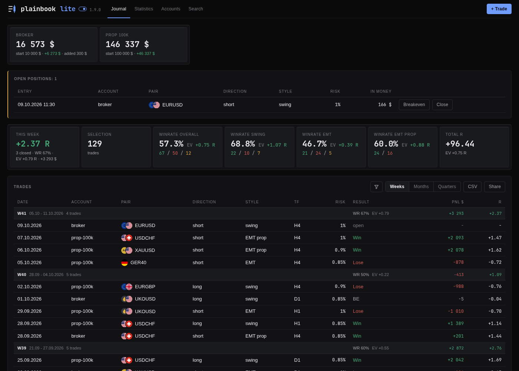Screen dimensions: 519x371
Task: Close the open EURUSD position
Action: [442, 105]
